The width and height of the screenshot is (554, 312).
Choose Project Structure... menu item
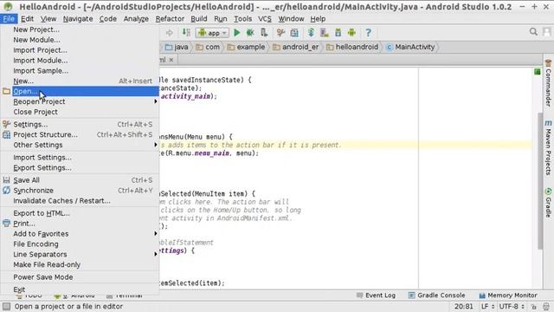80,135
